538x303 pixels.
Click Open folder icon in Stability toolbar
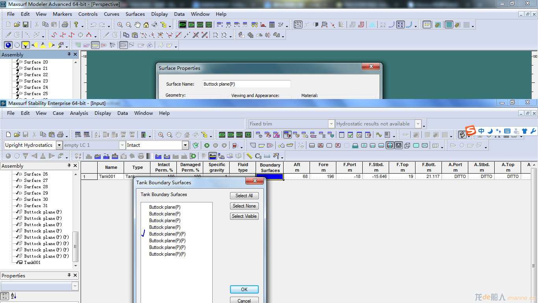click(x=17, y=135)
